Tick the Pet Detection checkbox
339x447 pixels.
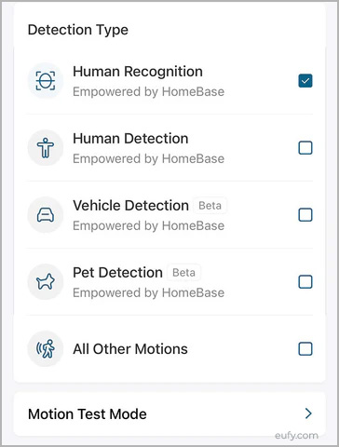(305, 282)
